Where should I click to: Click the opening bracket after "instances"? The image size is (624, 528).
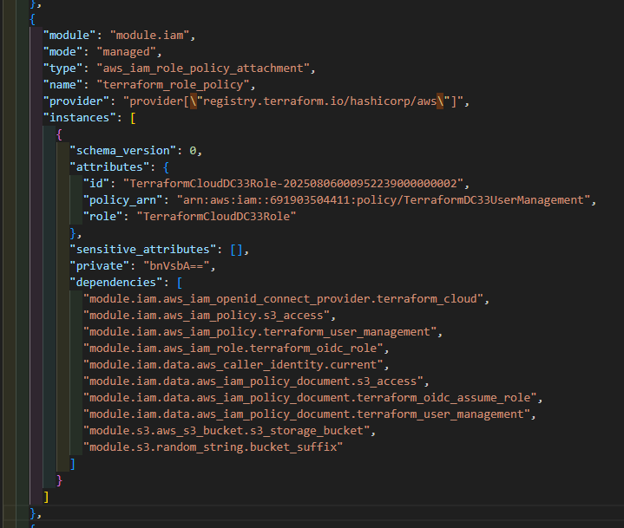(132, 118)
